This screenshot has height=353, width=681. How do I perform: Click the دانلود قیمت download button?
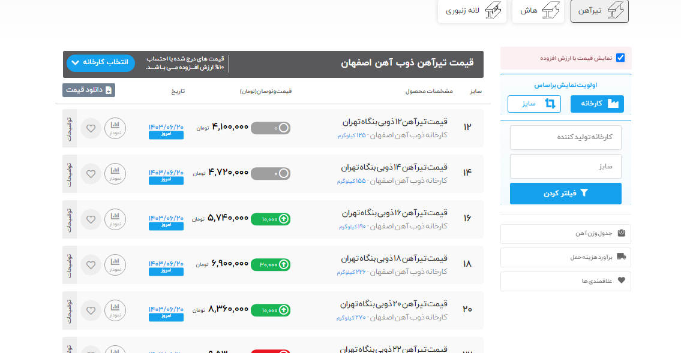click(x=89, y=90)
